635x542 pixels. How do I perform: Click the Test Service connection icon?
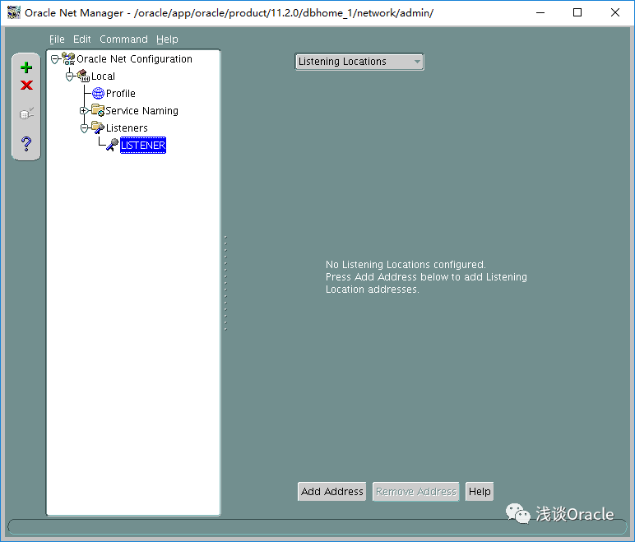coord(26,113)
